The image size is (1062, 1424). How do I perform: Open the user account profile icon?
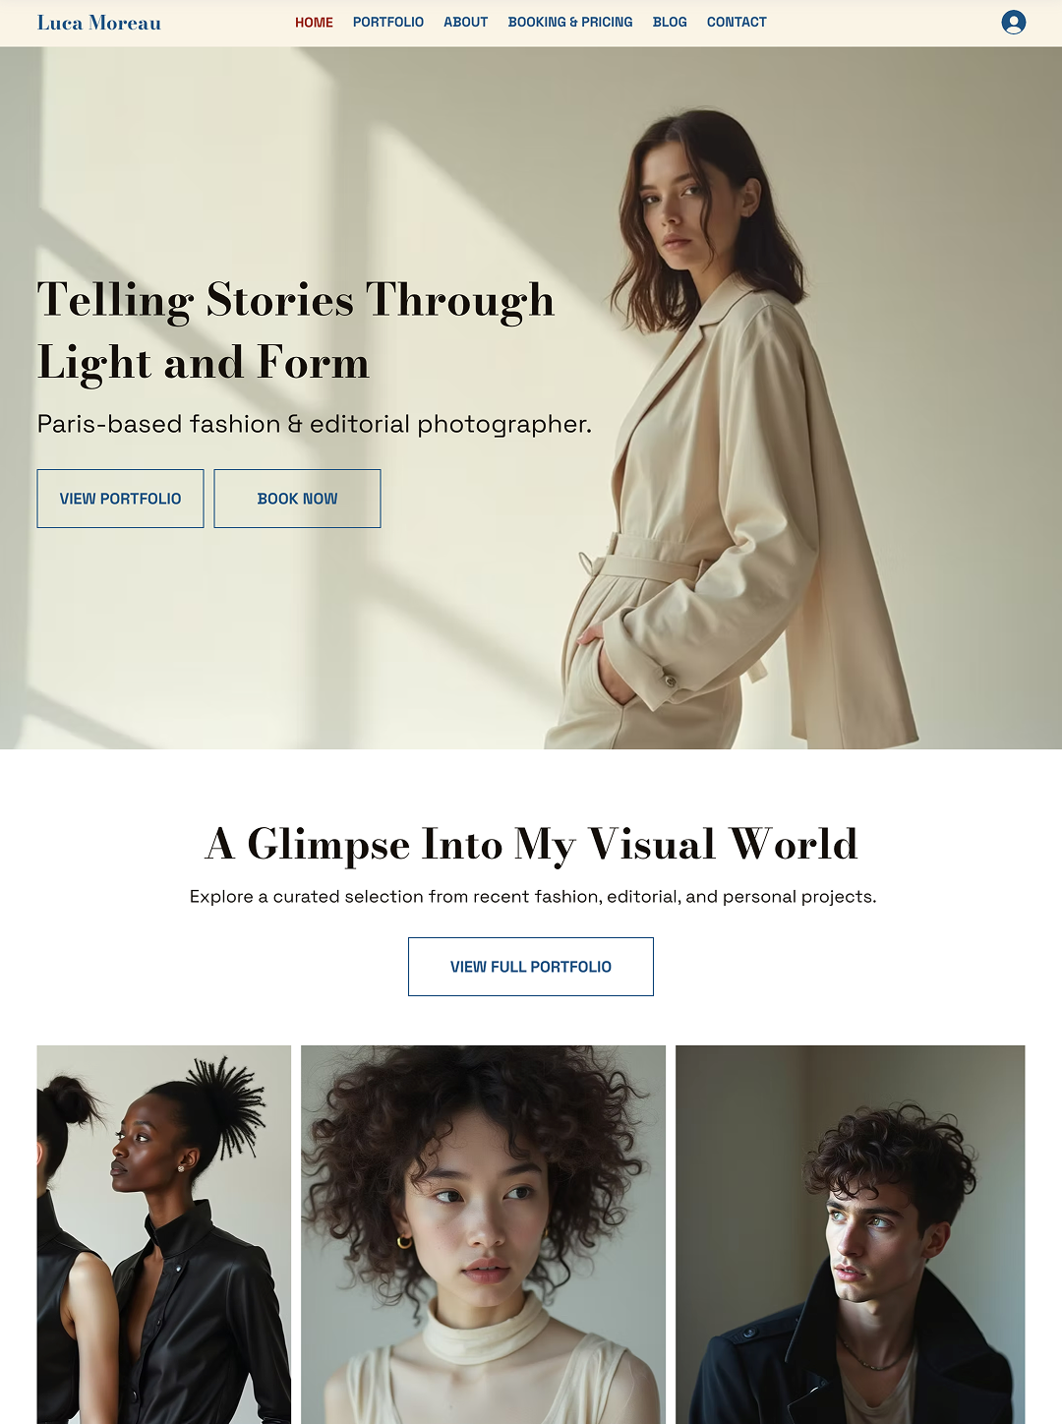pyautogui.click(x=1013, y=22)
